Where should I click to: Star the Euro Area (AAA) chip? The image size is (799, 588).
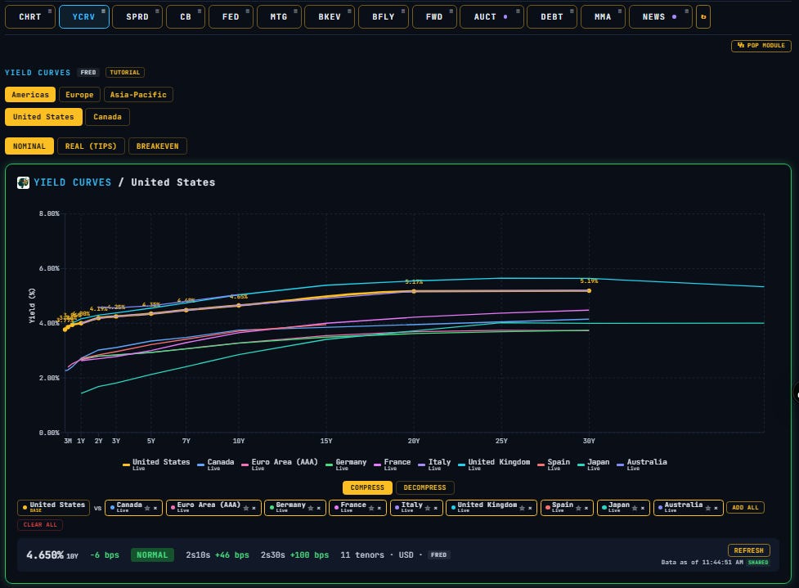246,508
